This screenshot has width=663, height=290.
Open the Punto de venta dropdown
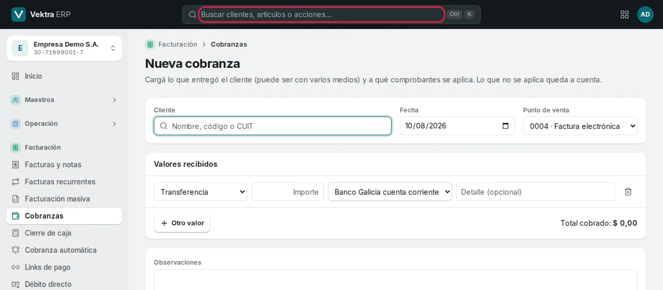click(x=580, y=126)
